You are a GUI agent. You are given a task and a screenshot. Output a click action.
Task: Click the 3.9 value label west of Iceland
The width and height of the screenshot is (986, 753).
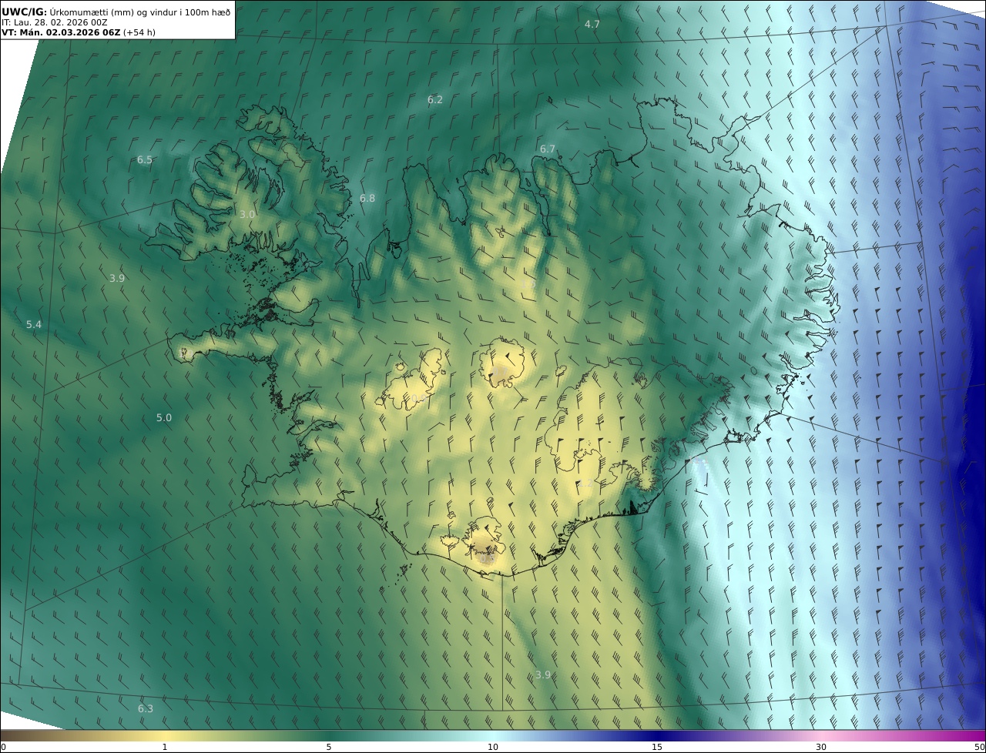click(x=117, y=279)
